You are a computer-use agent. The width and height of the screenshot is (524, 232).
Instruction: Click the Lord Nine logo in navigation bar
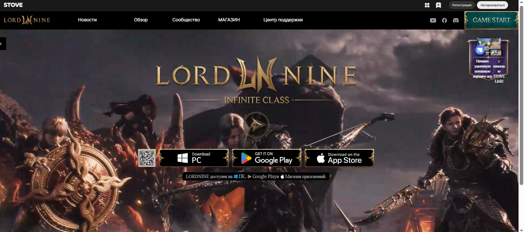click(27, 20)
